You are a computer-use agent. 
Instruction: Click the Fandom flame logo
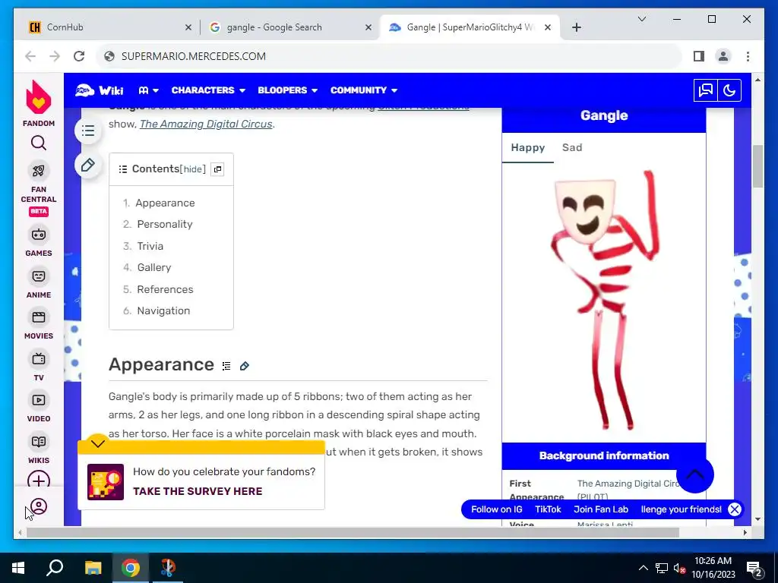pyautogui.click(x=38, y=97)
